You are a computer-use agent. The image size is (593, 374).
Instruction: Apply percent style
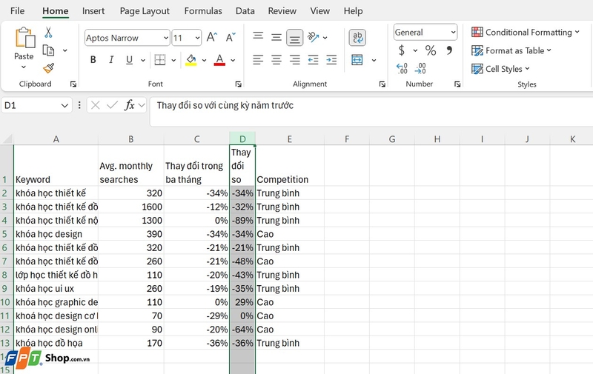point(431,50)
